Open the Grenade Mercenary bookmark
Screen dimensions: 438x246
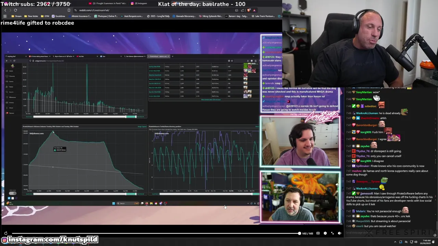click(x=184, y=16)
